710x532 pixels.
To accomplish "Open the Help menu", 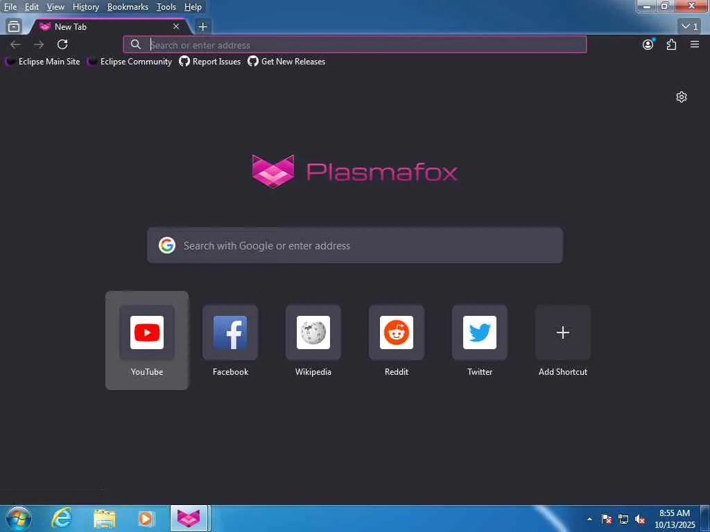I will 193,7.
